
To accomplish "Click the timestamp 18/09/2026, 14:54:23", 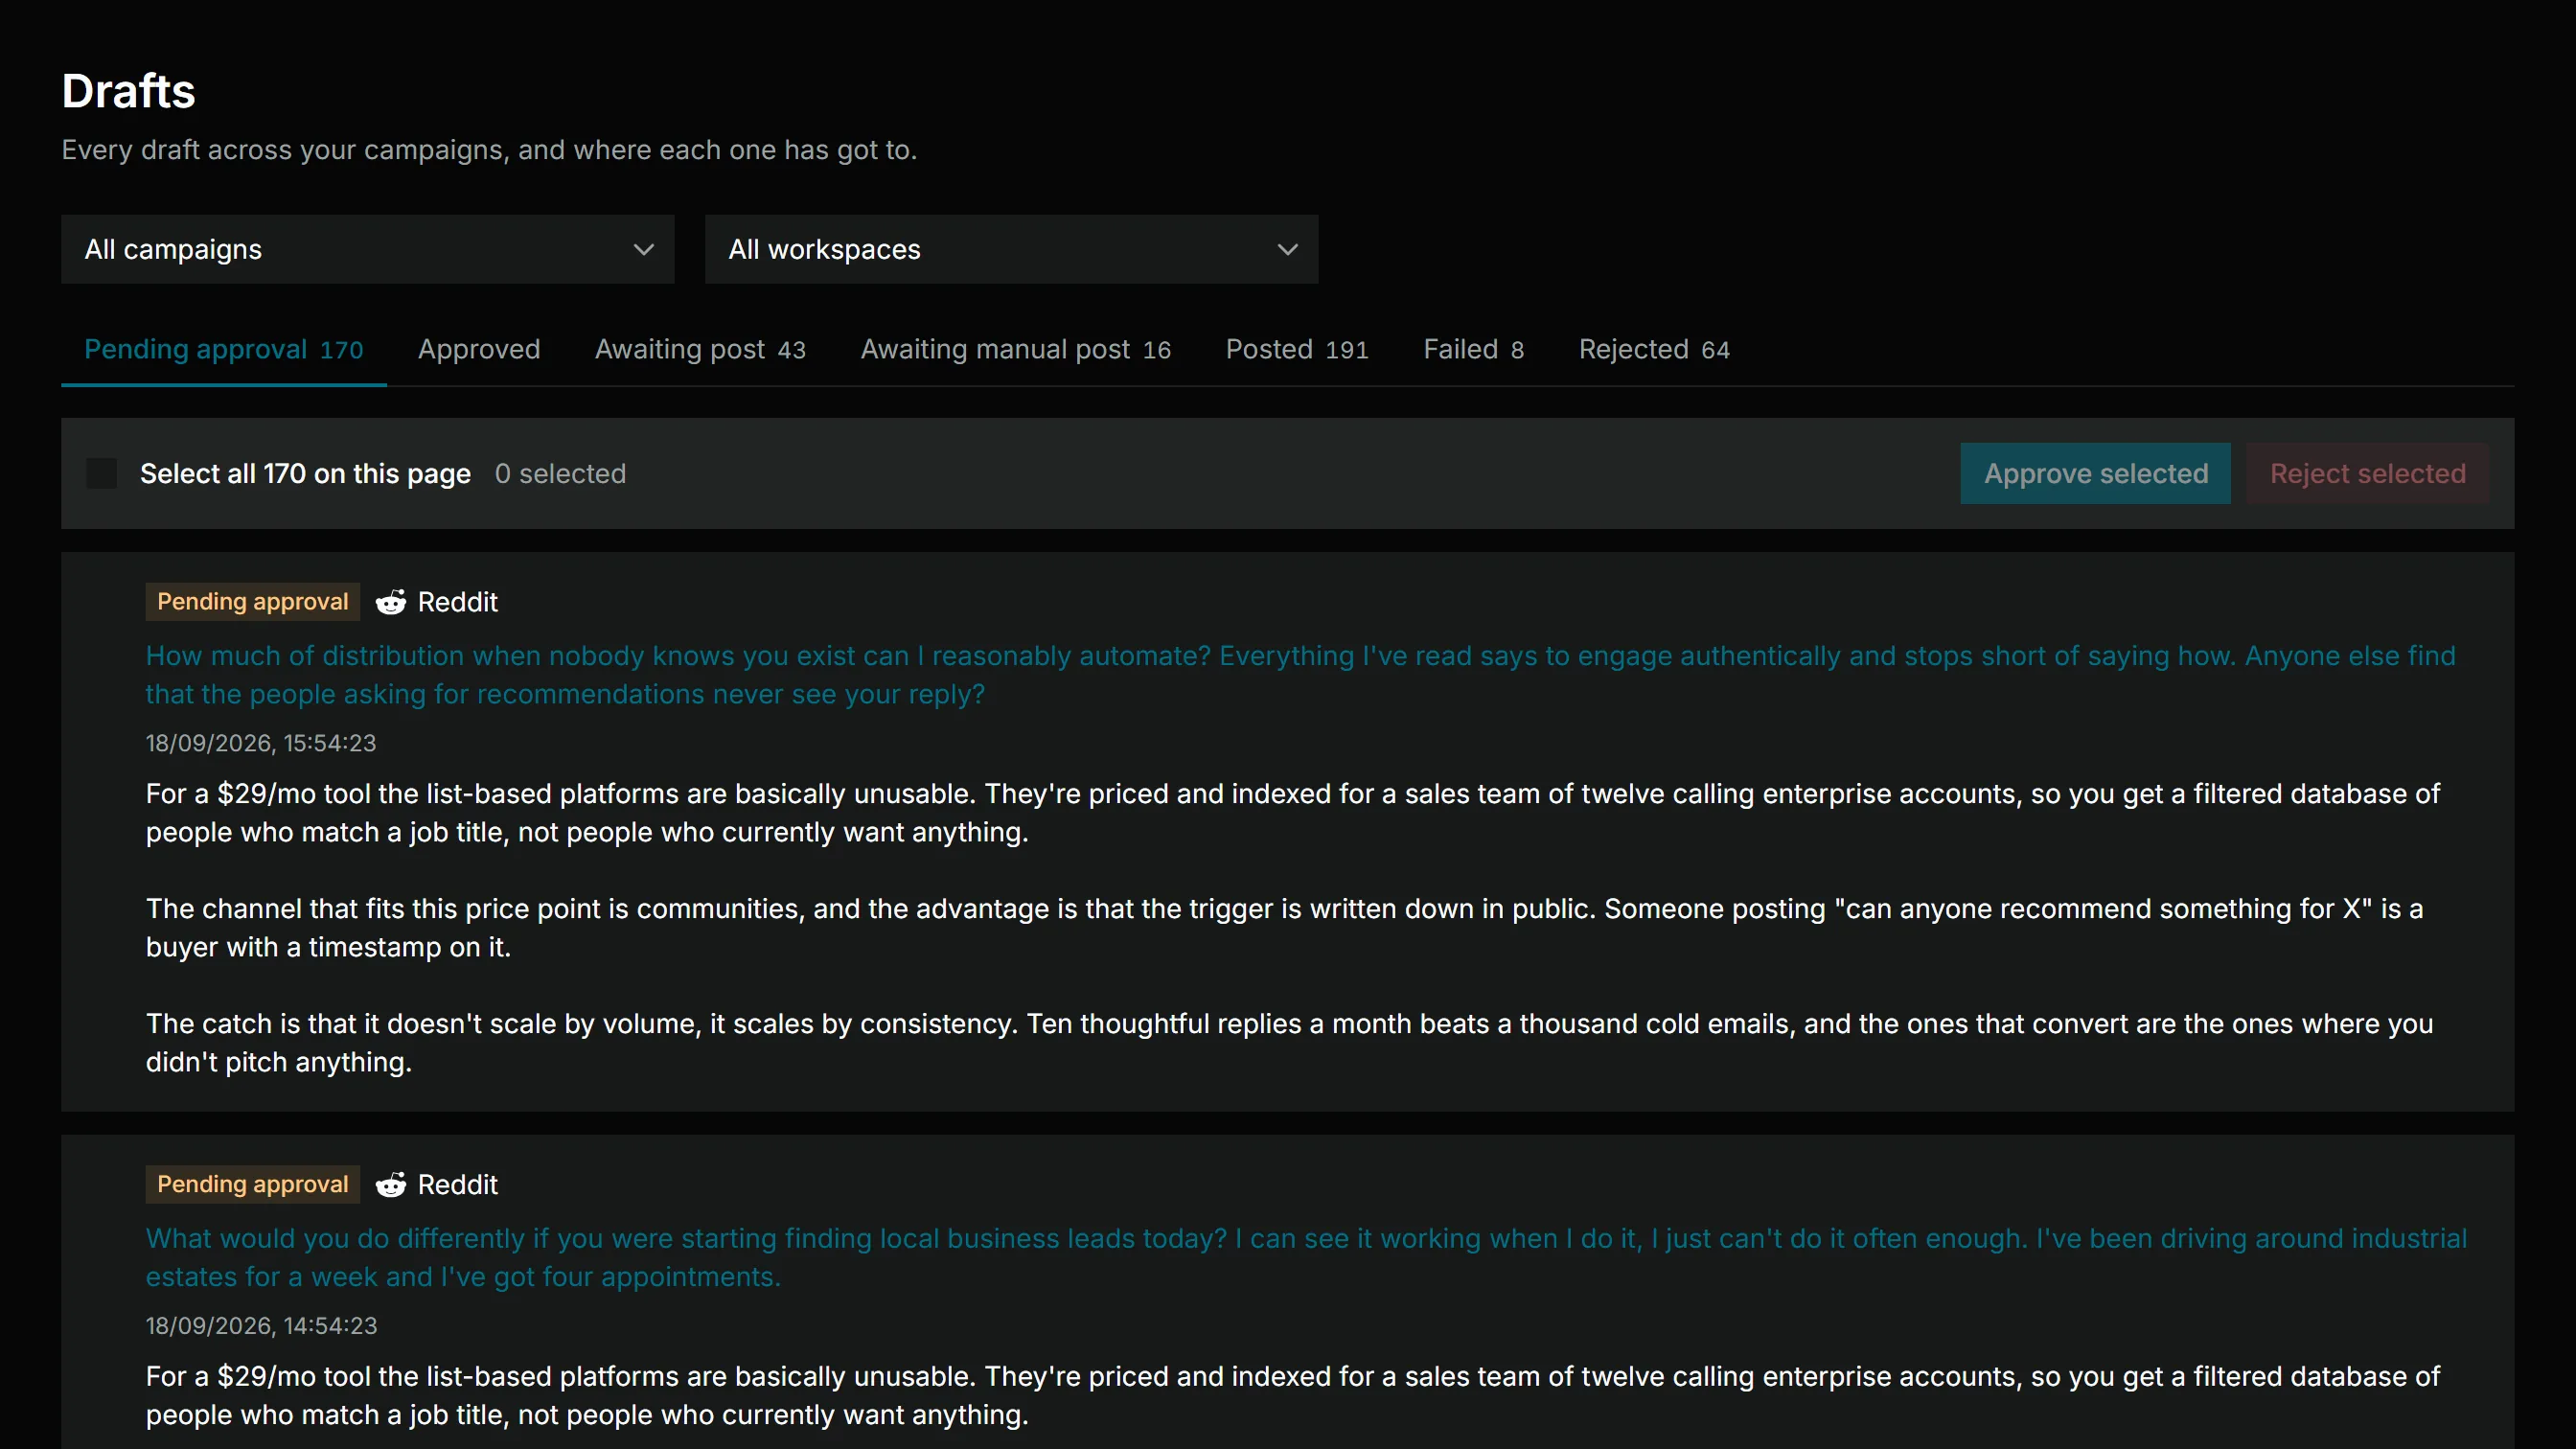I will (261, 1325).
